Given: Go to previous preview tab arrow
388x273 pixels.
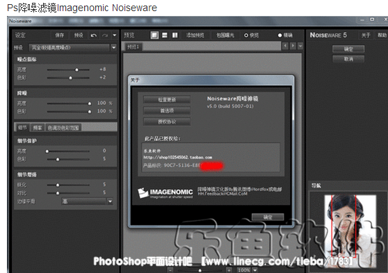Looking at the screenshot, I should [x=285, y=46].
